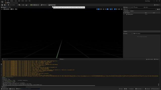Select the rotate gizmo tool in viewport

point(100,9)
